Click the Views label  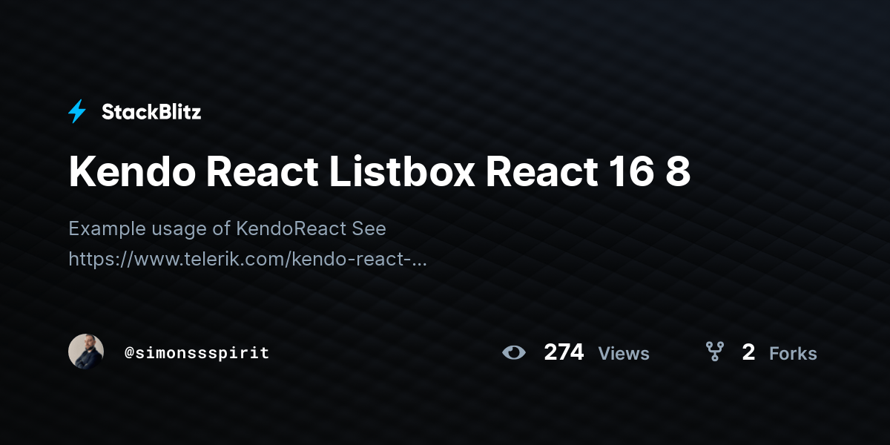pyautogui.click(x=624, y=354)
